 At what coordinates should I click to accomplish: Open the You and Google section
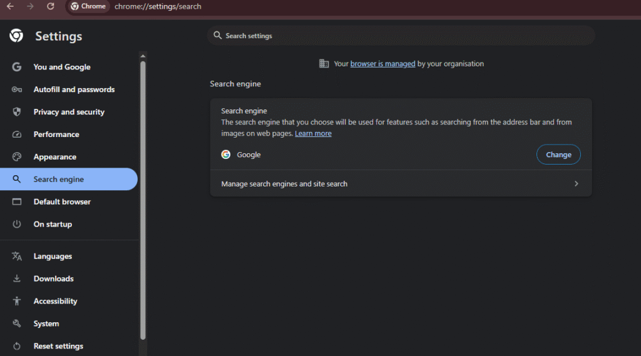click(62, 67)
